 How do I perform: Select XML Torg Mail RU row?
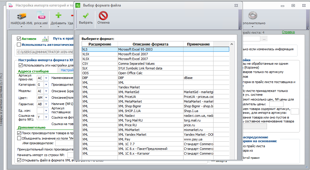155,120
